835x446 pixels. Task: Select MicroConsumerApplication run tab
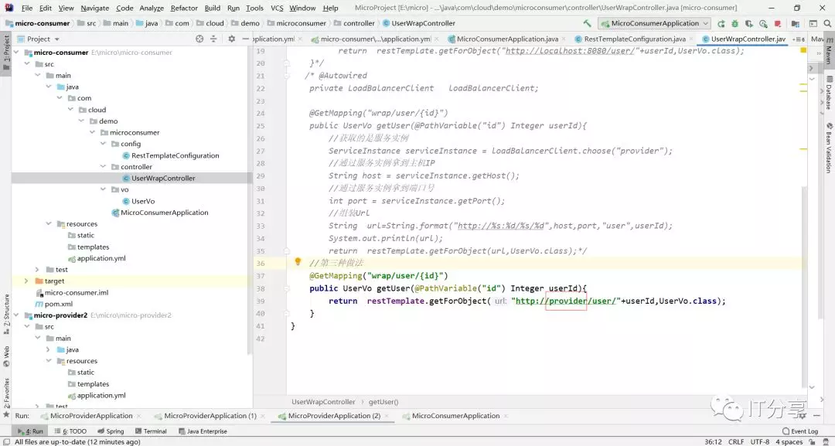456,416
